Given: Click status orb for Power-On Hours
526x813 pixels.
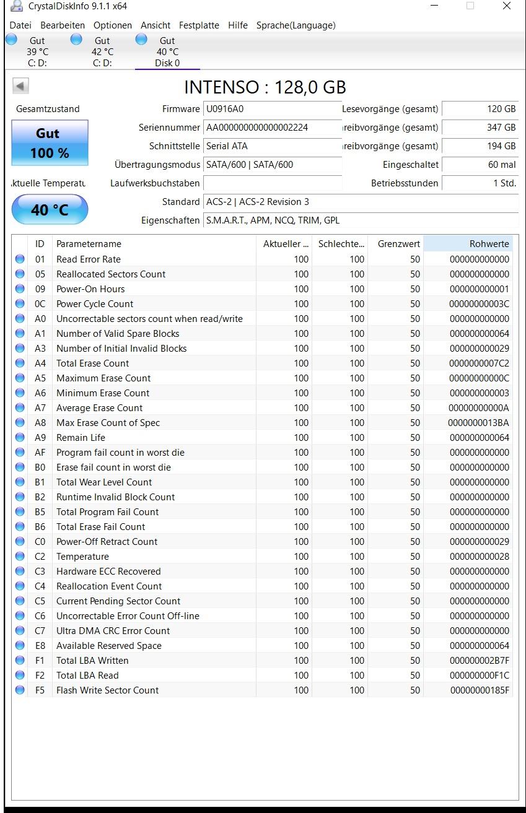Looking at the screenshot, I should pos(20,289).
